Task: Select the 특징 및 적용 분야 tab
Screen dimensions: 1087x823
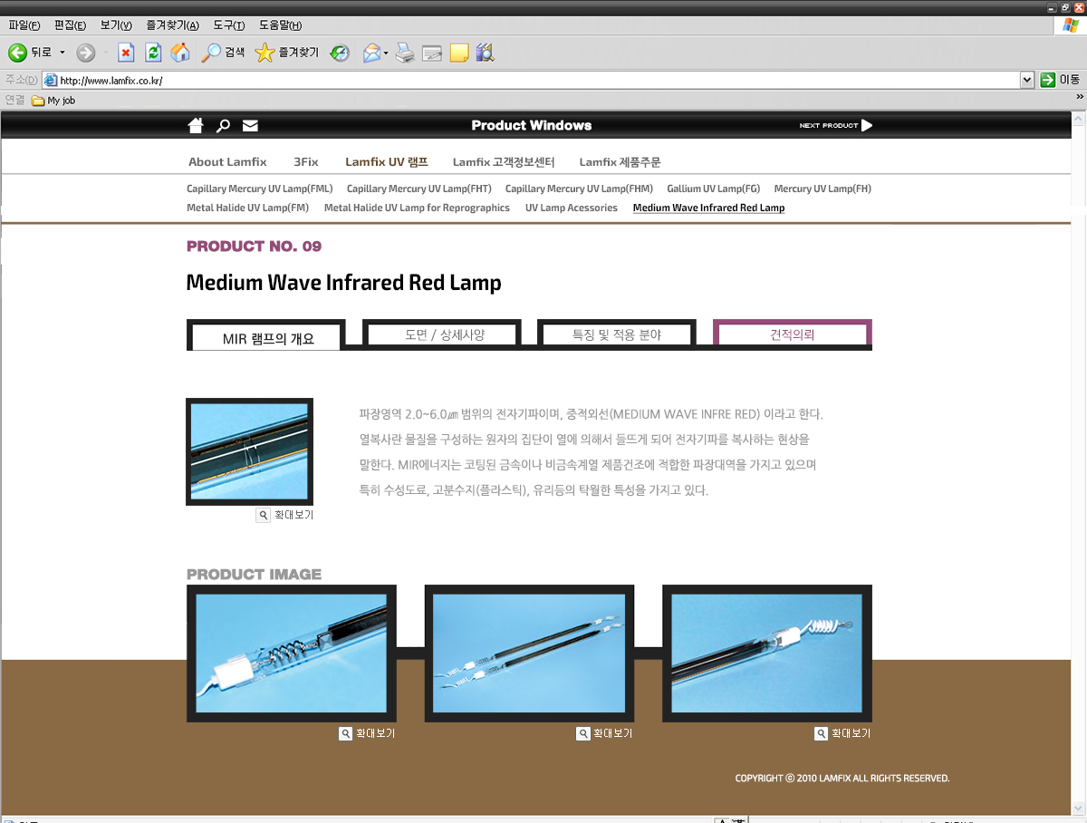Action: click(617, 334)
